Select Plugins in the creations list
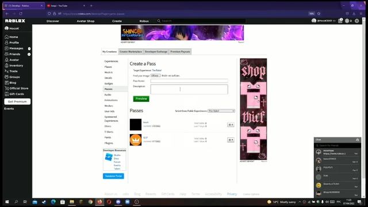368x207 pixels. click(109, 143)
